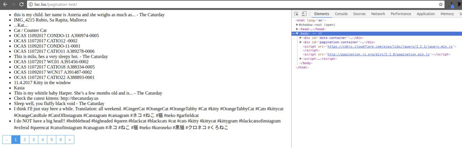Viewport: 462px width, 148px height.
Task: Expand the data-container div node
Action: [x=301, y=38]
